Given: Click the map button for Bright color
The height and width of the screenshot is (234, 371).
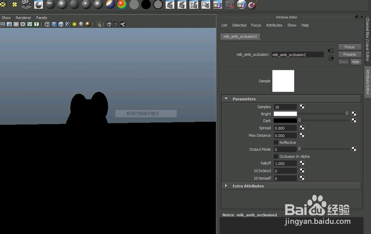Looking at the screenshot, I should (354, 114).
